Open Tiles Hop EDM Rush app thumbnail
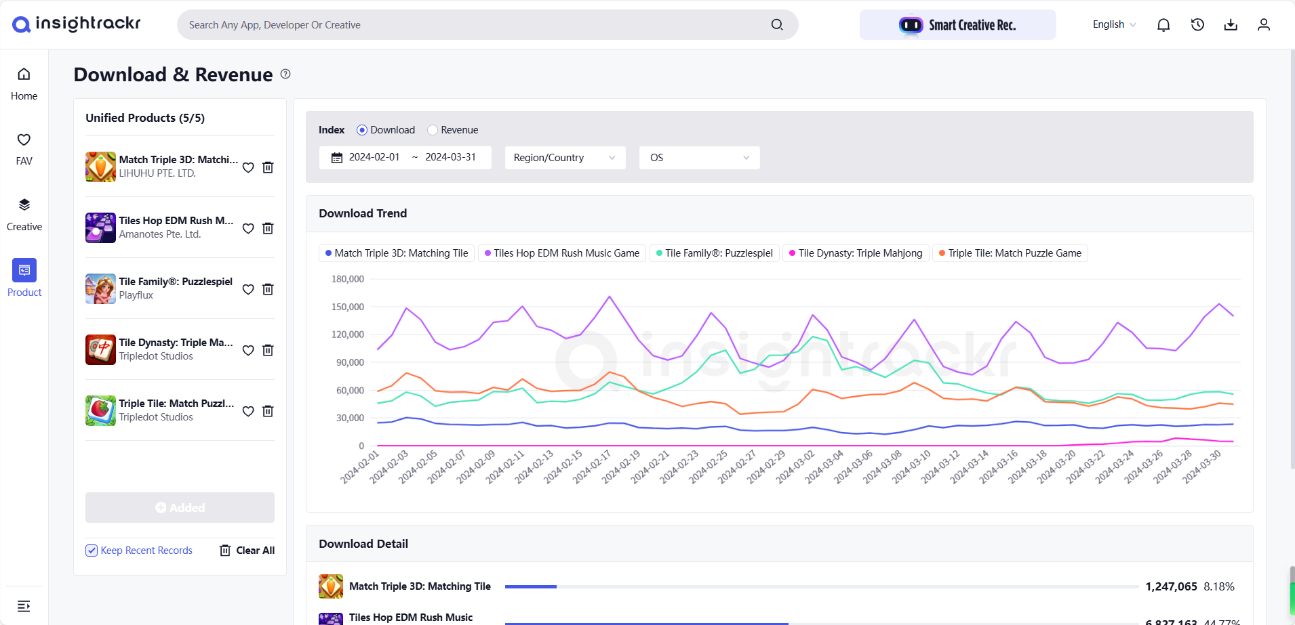 100,228
